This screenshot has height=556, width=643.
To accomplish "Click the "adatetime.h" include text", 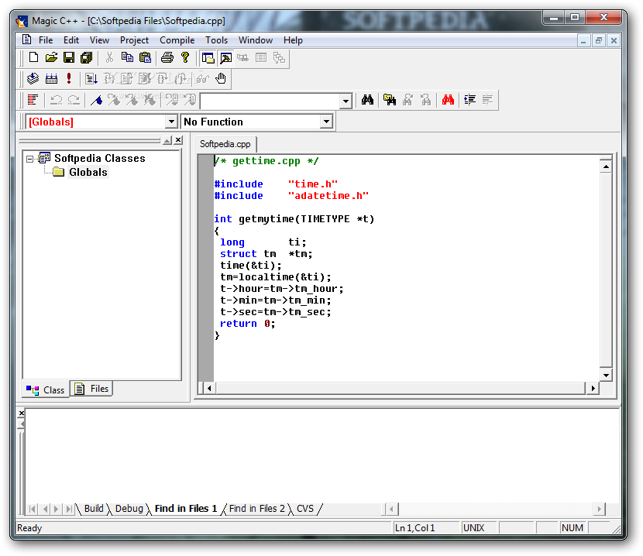I will [328, 196].
